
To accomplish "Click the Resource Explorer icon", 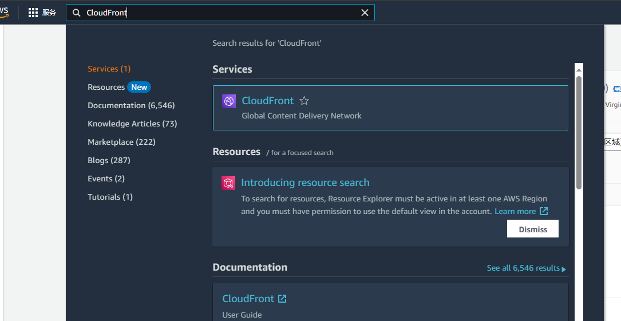I will point(228,183).
